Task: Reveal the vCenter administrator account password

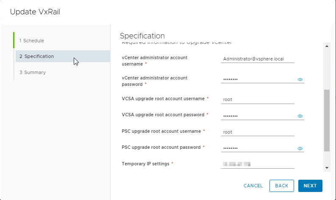Action: click(x=300, y=79)
